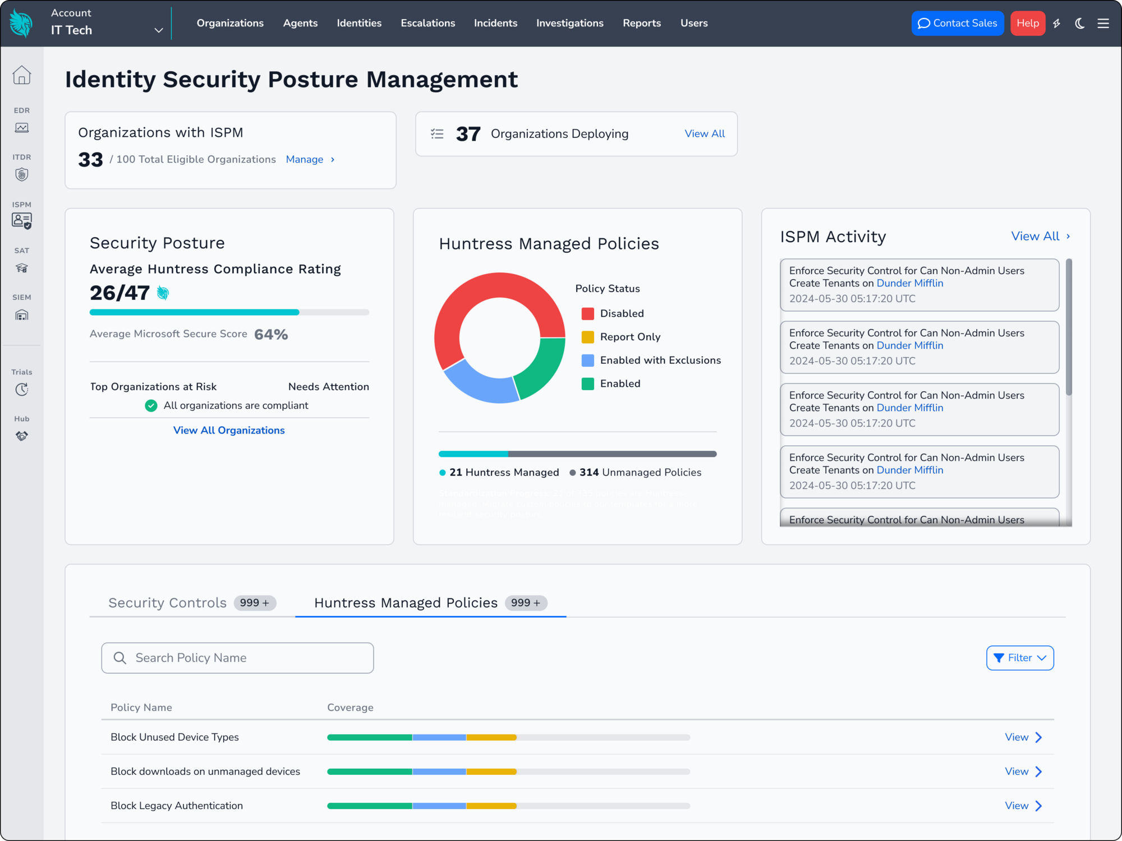Screen dimensions: 1122x841
Task: Click the 64% Microsoft Secure Score value
Action: [x=271, y=335]
